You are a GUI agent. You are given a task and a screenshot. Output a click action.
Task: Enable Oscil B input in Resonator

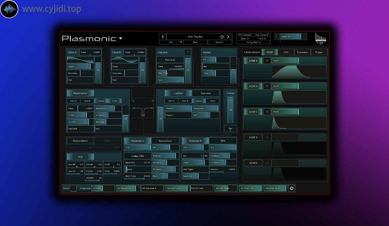click(87, 101)
